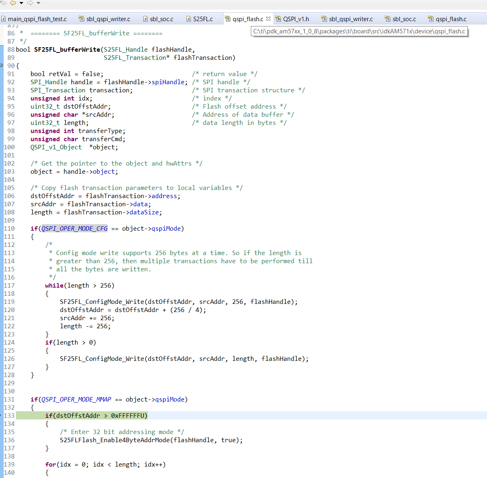Switch to the main_qspi_flash_test.c tab
The width and height of the screenshot is (487, 478).
pos(37,19)
